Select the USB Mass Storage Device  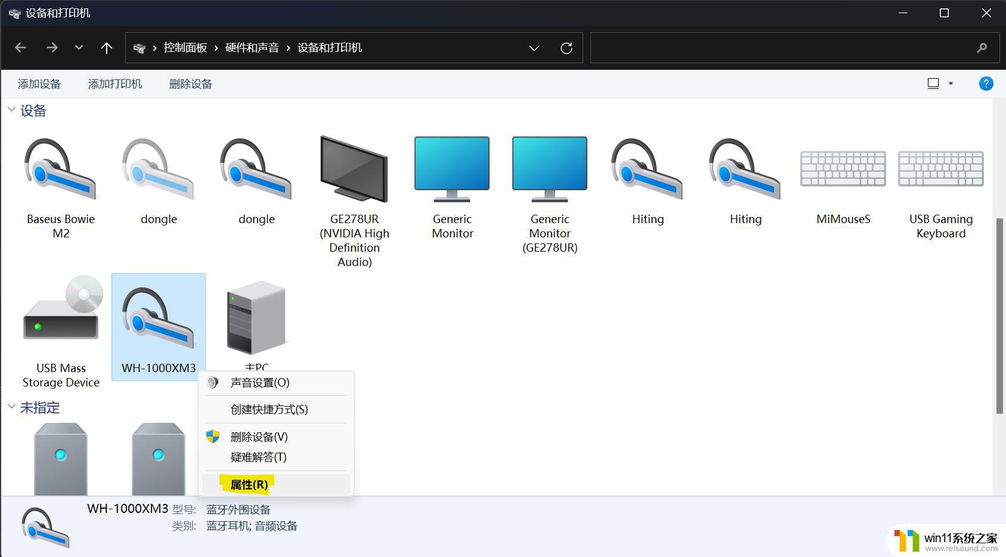pos(61,332)
